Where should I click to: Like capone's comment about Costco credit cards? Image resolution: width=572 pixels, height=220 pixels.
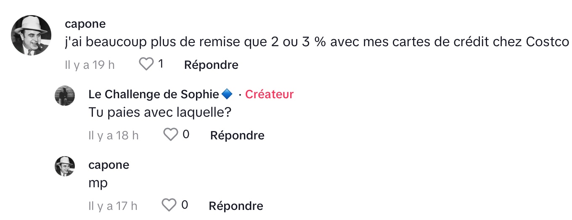[x=146, y=65]
